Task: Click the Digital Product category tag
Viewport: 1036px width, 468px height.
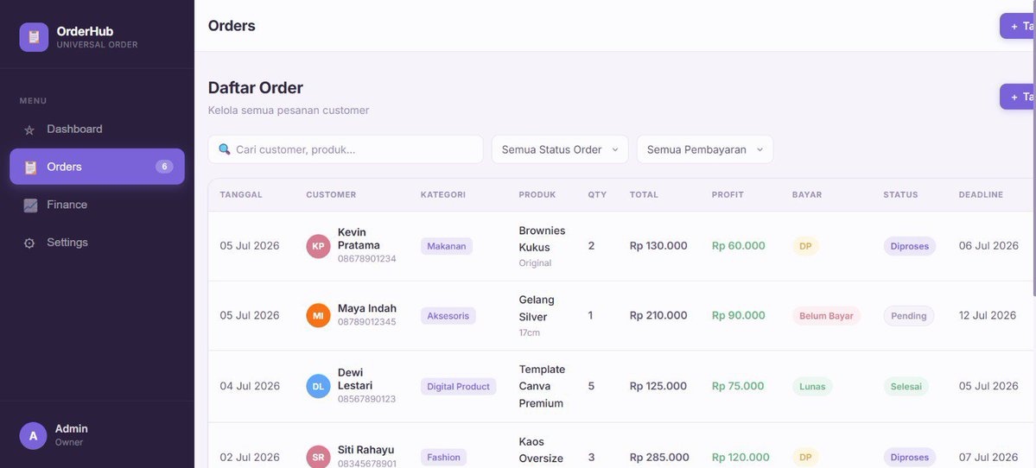Action: tap(459, 386)
